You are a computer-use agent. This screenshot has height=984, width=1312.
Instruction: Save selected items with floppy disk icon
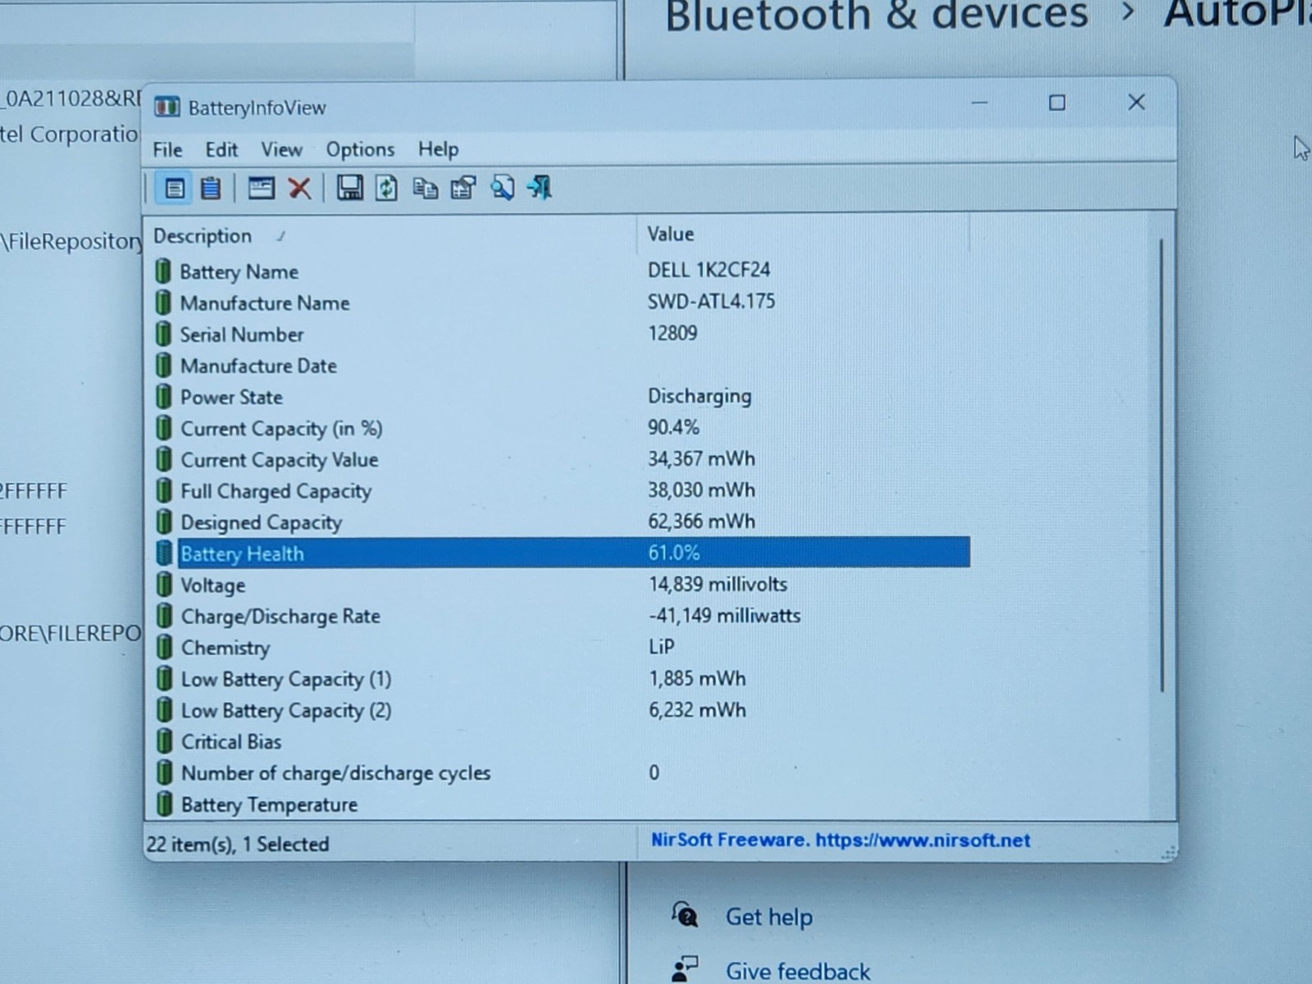[349, 189]
